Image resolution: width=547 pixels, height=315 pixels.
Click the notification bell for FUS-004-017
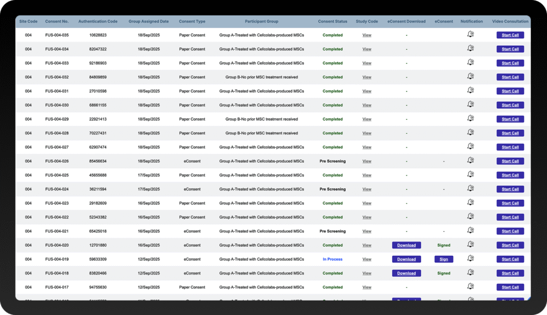pos(471,287)
